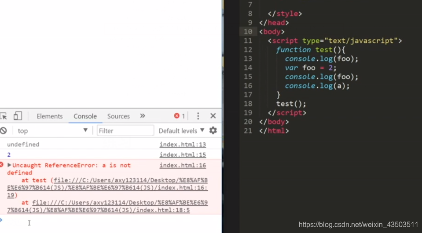This screenshot has height=233, width=422.
Task: Activate the inspect element picker icon
Action: coord(4,116)
